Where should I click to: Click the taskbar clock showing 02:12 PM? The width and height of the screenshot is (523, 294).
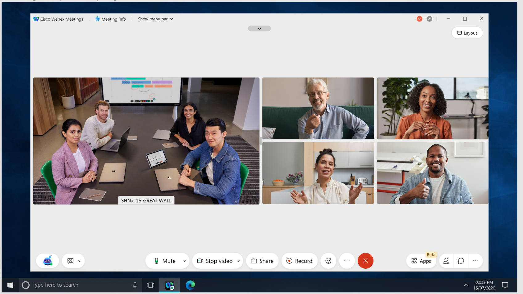coord(484,285)
